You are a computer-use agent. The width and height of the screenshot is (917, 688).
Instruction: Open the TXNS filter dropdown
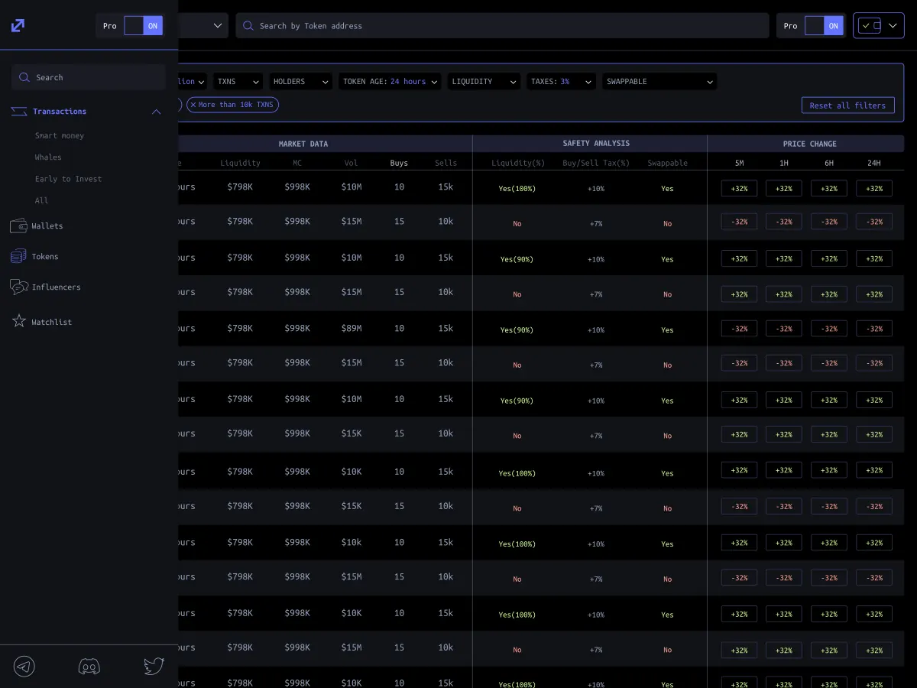(238, 81)
